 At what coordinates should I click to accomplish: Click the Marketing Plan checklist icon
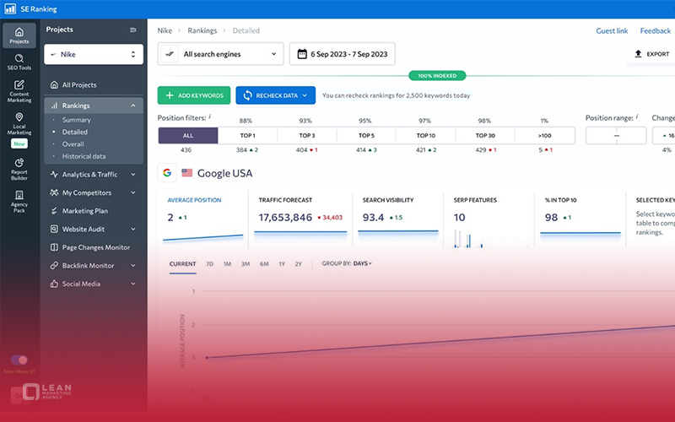(x=54, y=211)
